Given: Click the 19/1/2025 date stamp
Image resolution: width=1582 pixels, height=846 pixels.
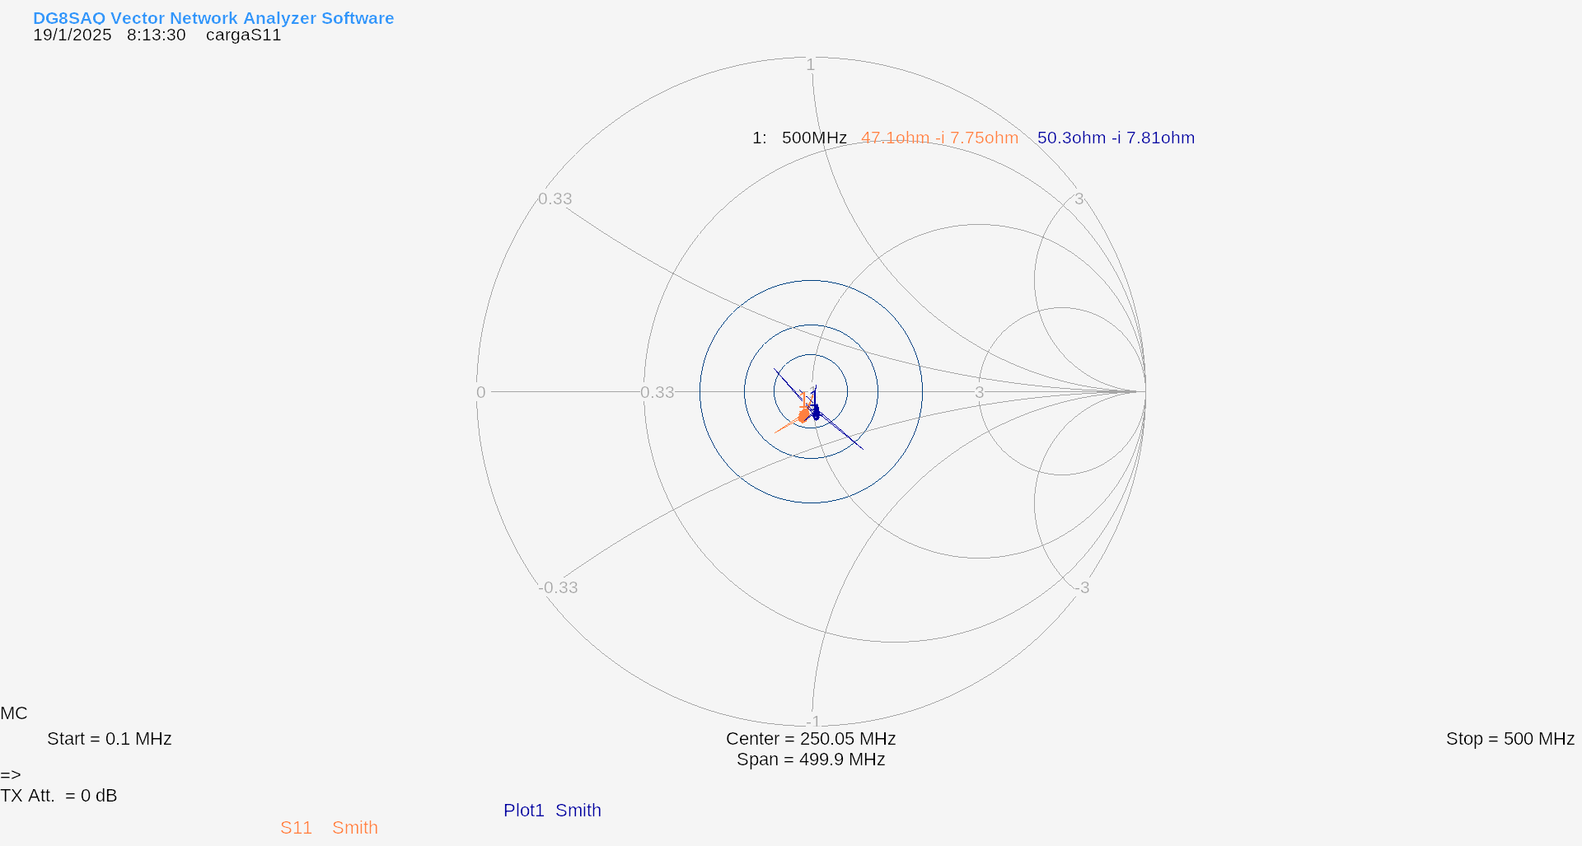Looking at the screenshot, I should tap(73, 35).
